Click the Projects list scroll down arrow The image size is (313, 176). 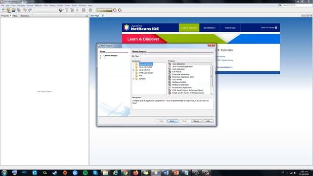coord(212,93)
